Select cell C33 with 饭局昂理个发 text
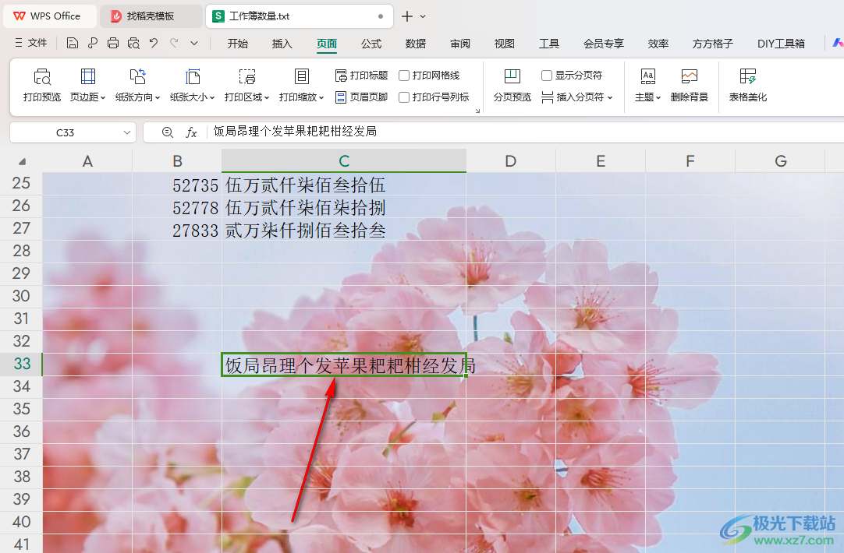The width and height of the screenshot is (844, 553). 344,365
